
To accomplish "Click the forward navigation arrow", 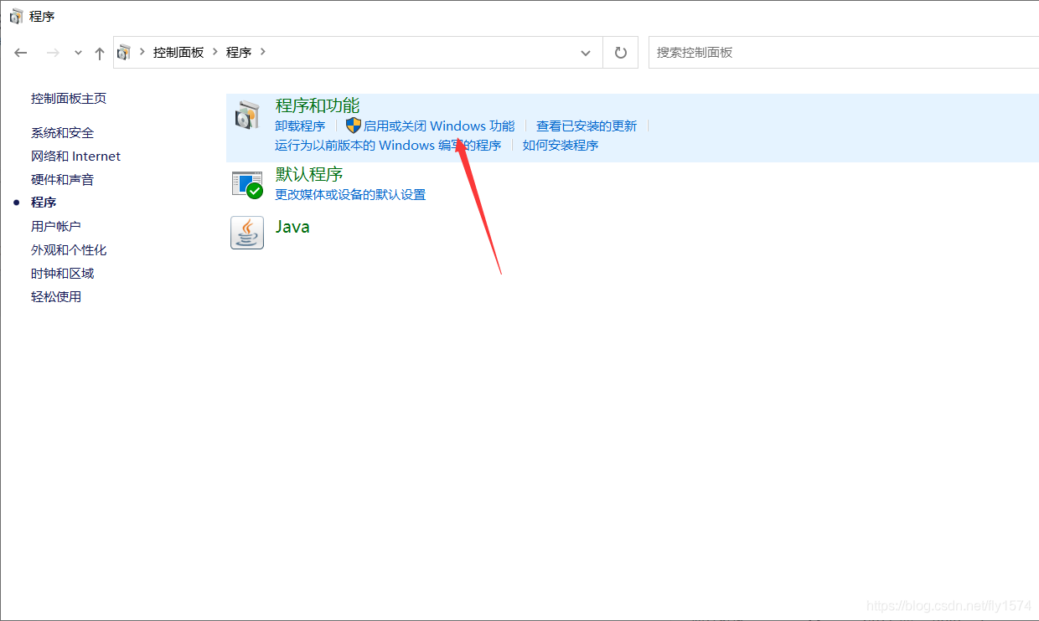I will point(53,53).
